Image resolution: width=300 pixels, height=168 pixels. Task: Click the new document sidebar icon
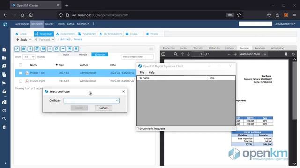[4, 49]
